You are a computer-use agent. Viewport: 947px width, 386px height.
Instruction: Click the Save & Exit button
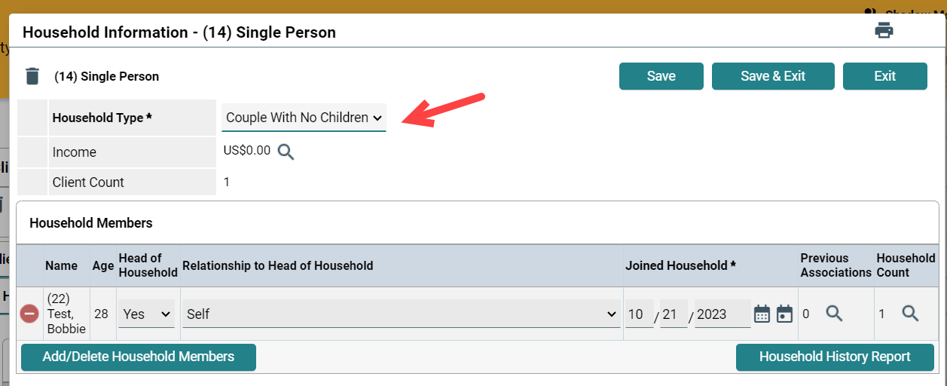point(773,76)
